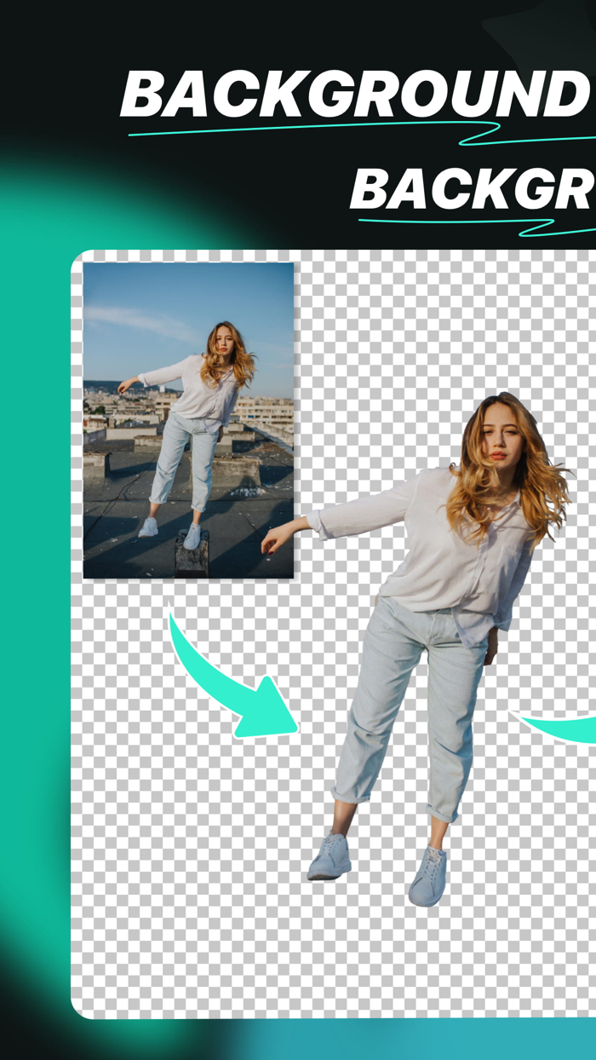
Task: Select the cutout woman on transparent canvas
Action: (417, 649)
